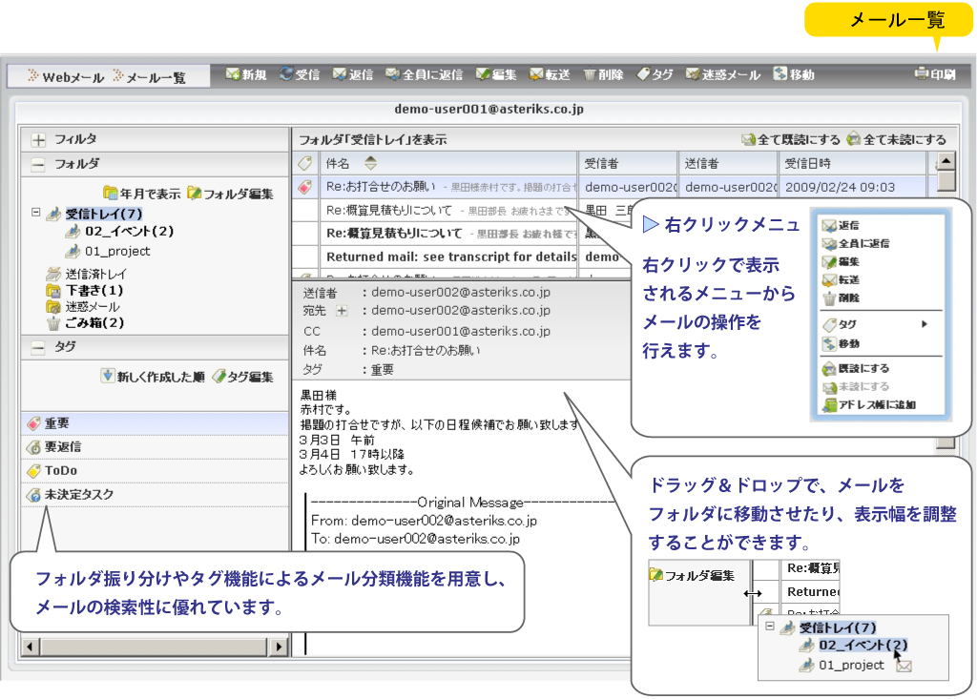This screenshot has width=977, height=699.
Task: Click the 受信日時 column header
Action: click(852, 163)
